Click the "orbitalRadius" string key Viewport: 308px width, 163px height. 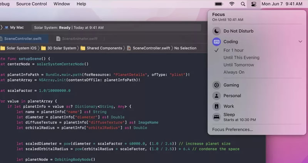(x=103, y=128)
